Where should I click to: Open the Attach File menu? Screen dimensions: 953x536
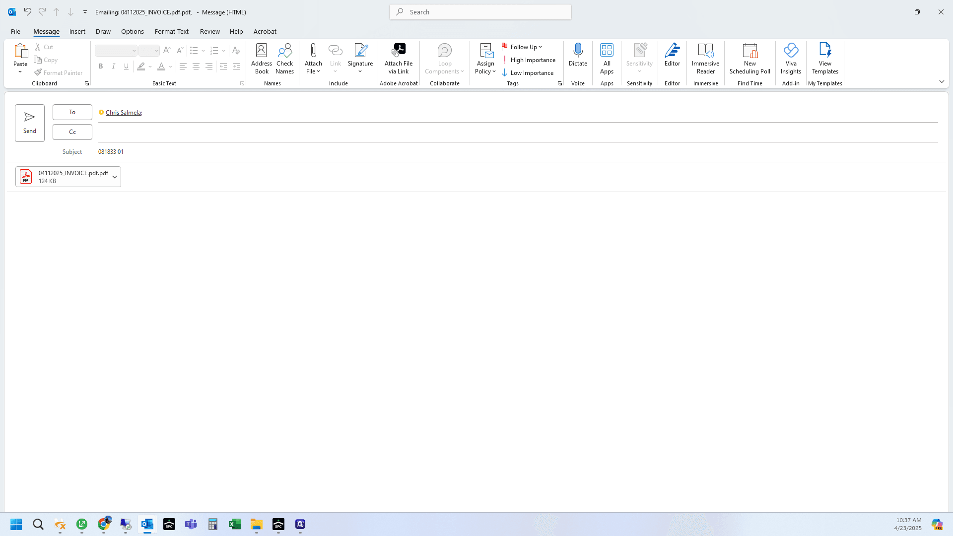pyautogui.click(x=313, y=59)
